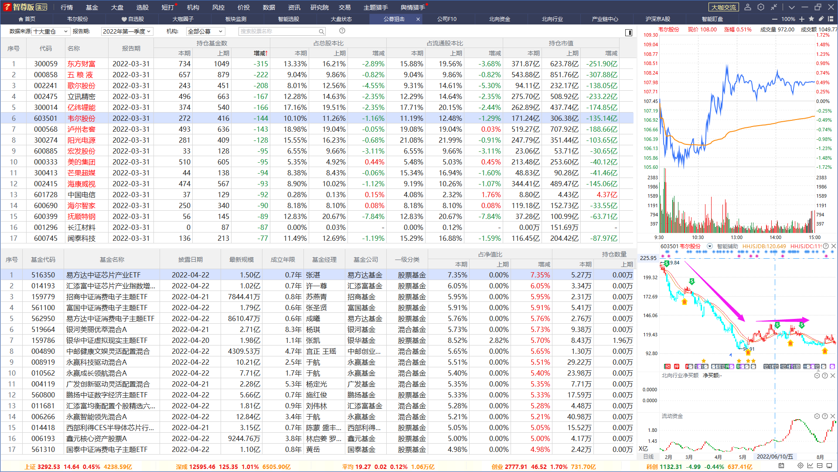Close the 智能辅助 K-line chart panel
Viewport: 838px width, 472px height.
[833, 246]
